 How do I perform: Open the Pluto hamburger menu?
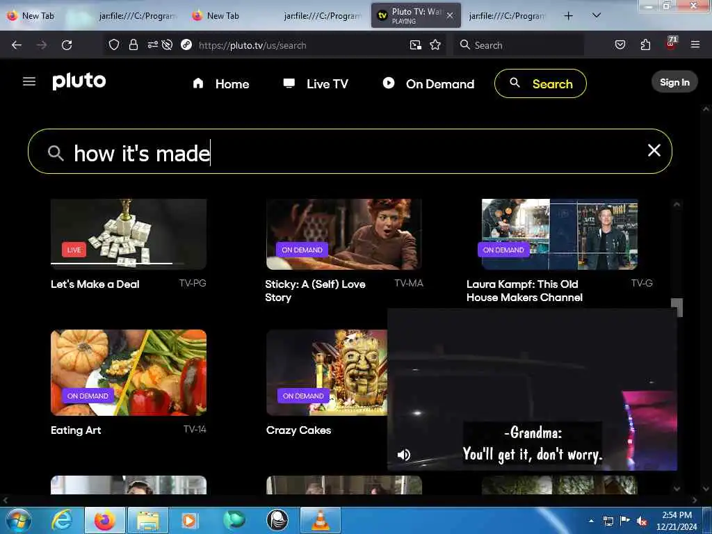(29, 81)
